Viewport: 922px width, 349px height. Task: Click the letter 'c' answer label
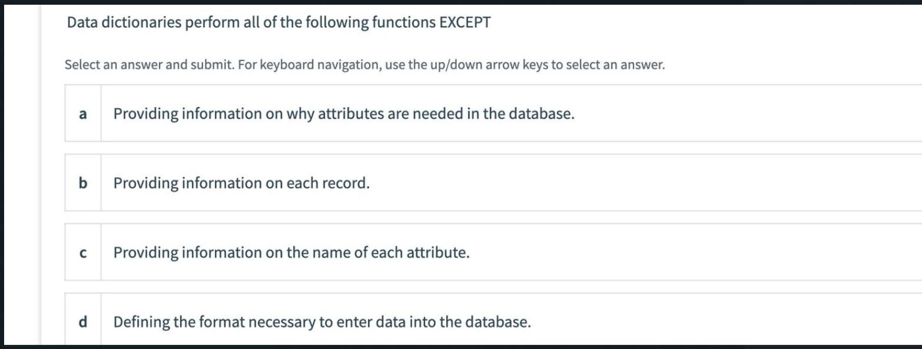(83, 253)
